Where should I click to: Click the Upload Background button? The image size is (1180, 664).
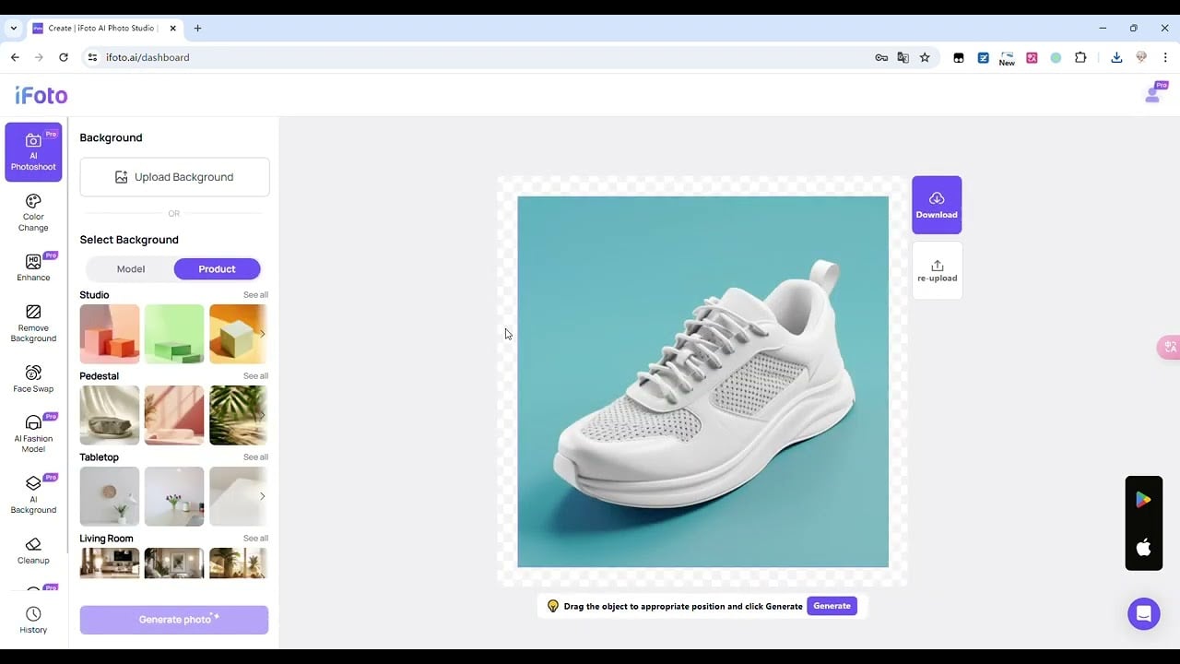[x=174, y=177]
